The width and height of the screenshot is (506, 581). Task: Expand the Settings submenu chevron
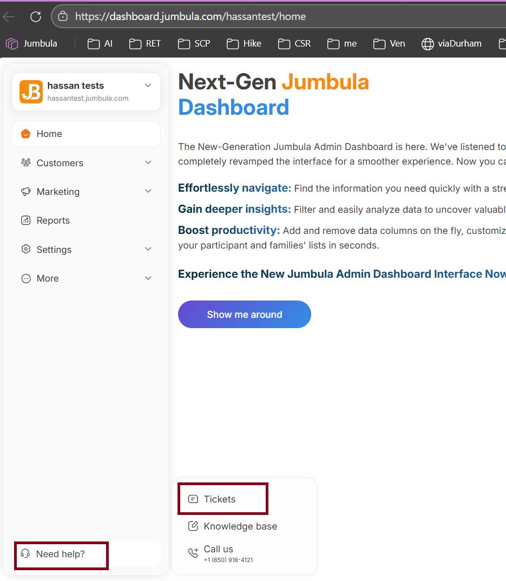pos(148,249)
